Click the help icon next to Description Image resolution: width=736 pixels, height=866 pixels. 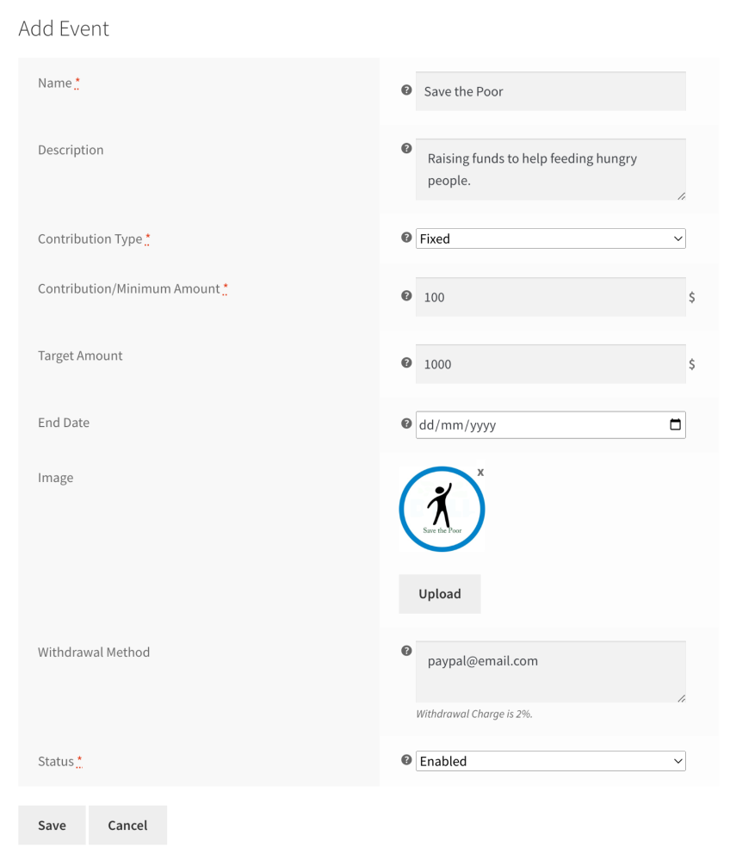point(406,148)
